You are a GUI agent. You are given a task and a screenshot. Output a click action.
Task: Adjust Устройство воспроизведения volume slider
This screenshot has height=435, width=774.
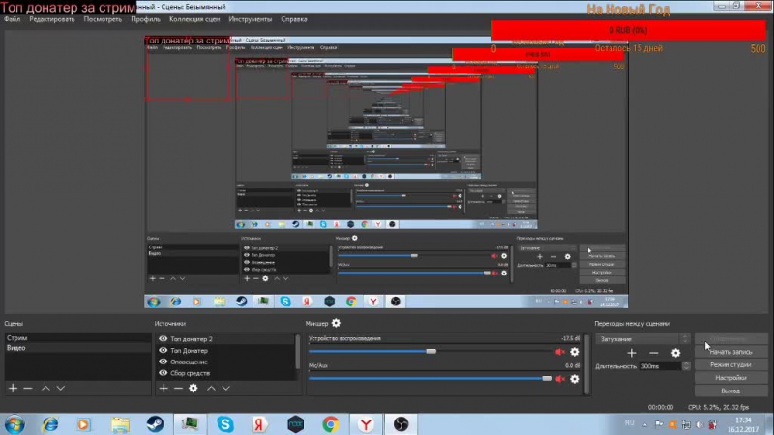[431, 351]
